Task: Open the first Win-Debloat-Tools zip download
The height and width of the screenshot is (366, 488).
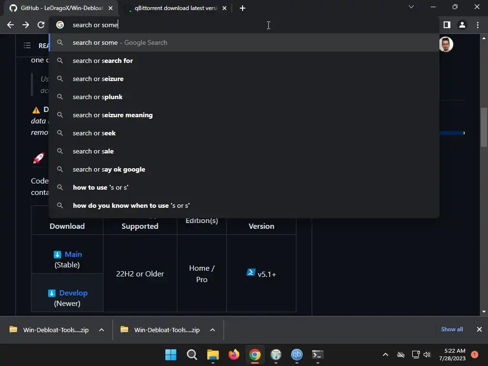Action: 49,330
